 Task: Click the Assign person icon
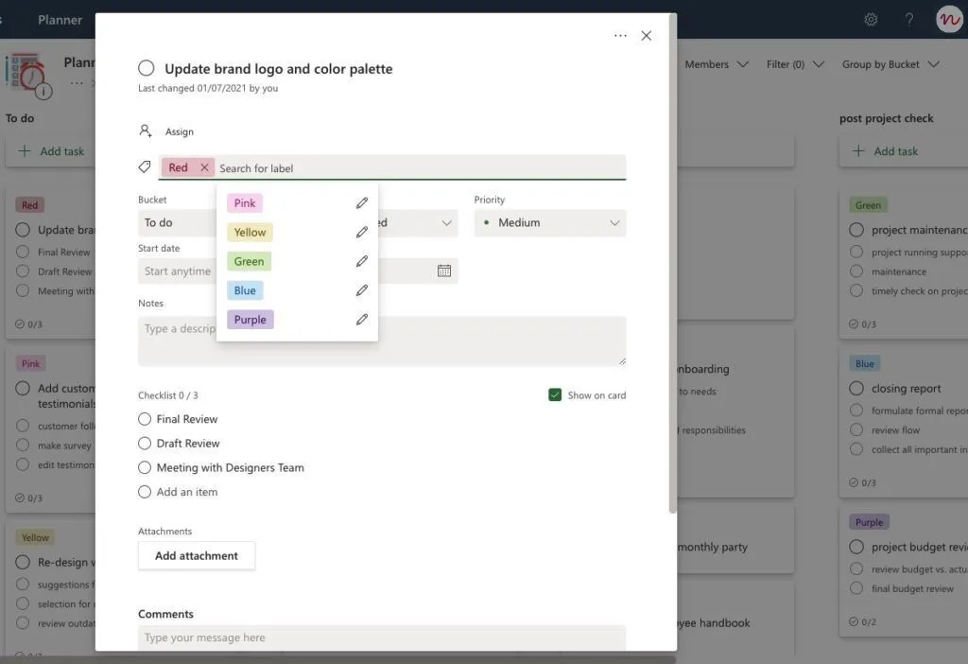click(145, 131)
